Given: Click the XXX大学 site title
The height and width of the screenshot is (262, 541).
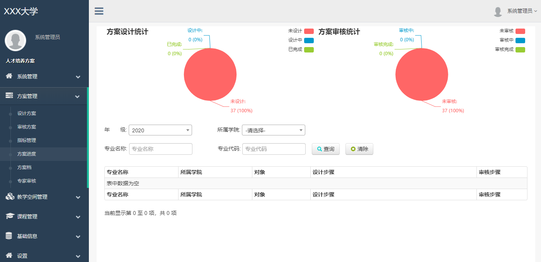Looking at the screenshot, I should (x=21, y=11).
